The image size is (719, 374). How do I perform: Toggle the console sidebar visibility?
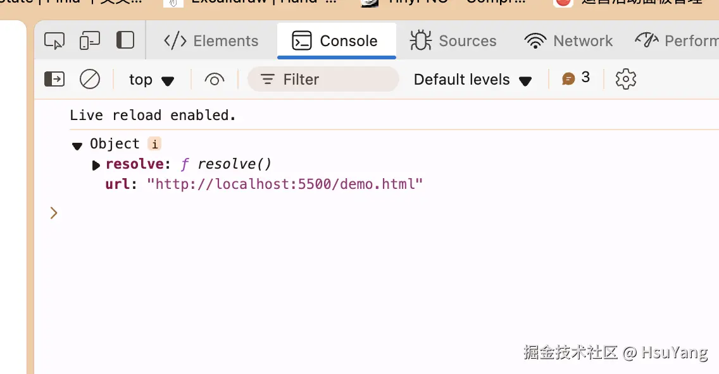(x=54, y=79)
